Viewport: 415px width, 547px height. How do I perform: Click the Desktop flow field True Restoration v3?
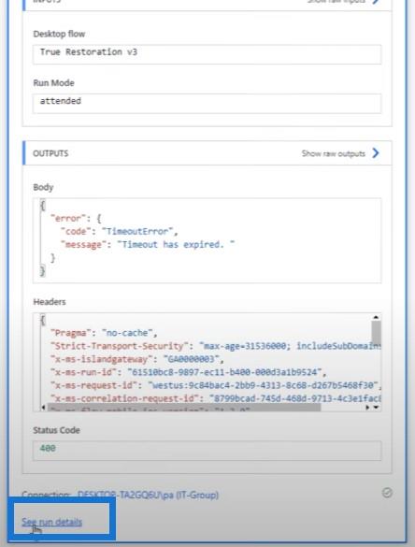[x=207, y=54]
